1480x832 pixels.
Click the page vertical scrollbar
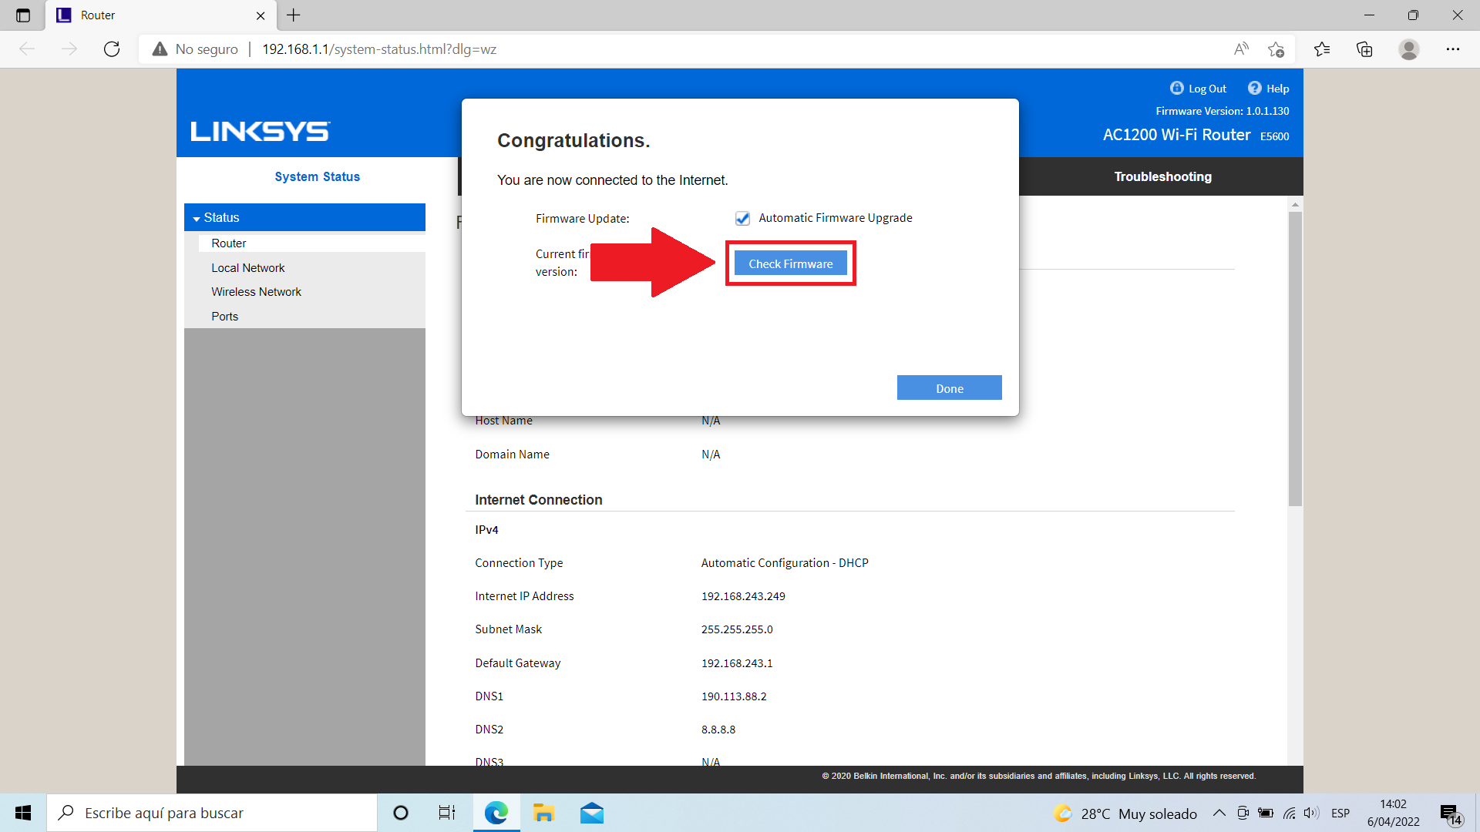click(1295, 358)
